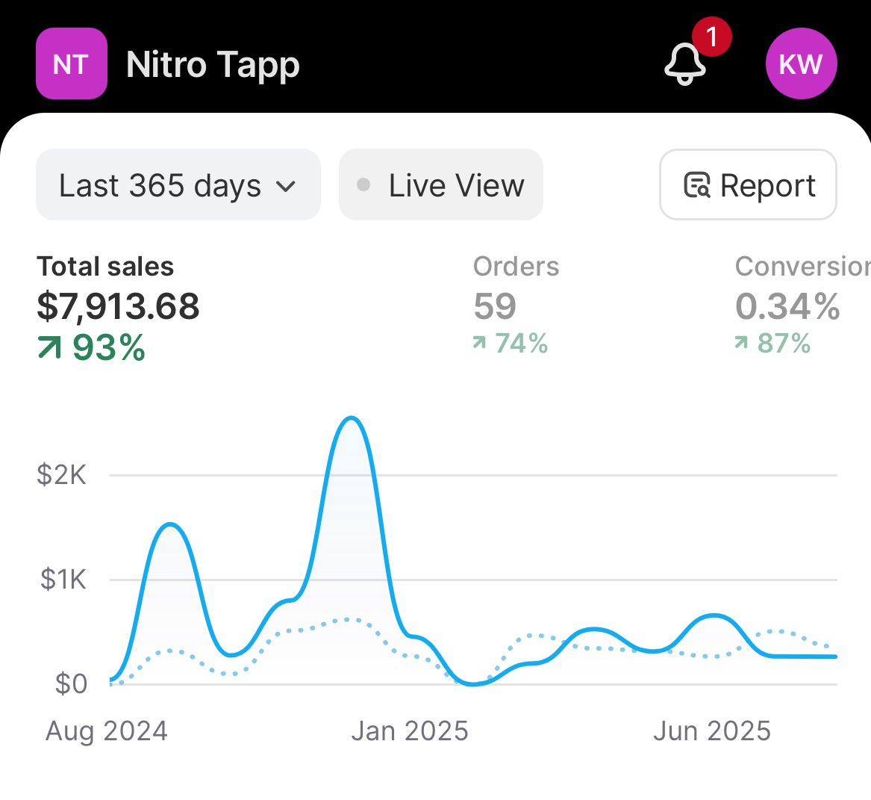
Task: Click the Aug 2024 axis label
Action: pos(107,731)
